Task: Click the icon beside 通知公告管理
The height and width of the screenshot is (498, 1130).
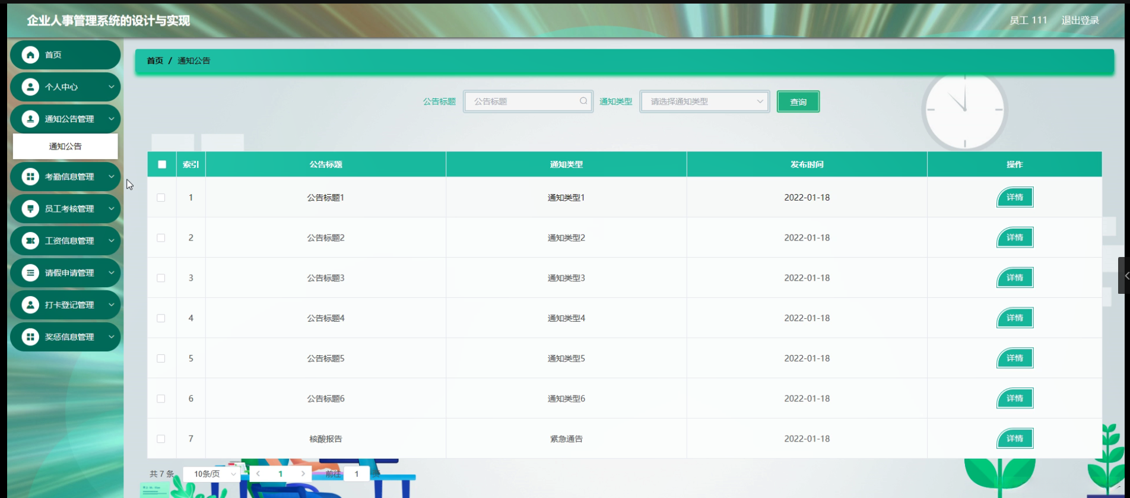Action: (30, 119)
